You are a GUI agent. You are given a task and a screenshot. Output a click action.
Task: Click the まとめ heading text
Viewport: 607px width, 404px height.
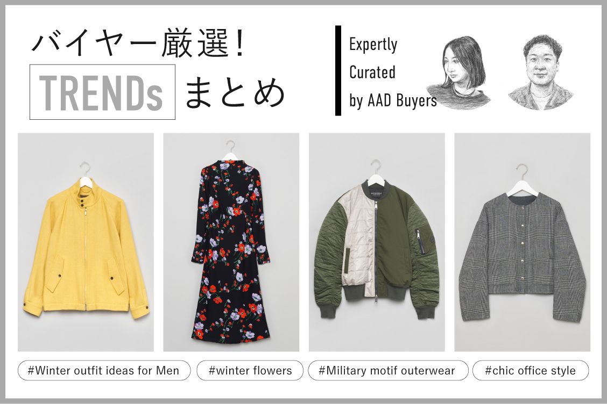[235, 93]
